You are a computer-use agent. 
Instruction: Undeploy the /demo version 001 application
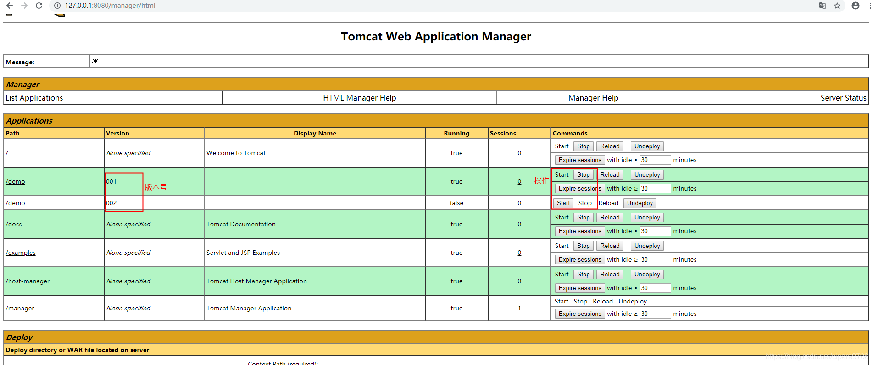click(x=647, y=174)
